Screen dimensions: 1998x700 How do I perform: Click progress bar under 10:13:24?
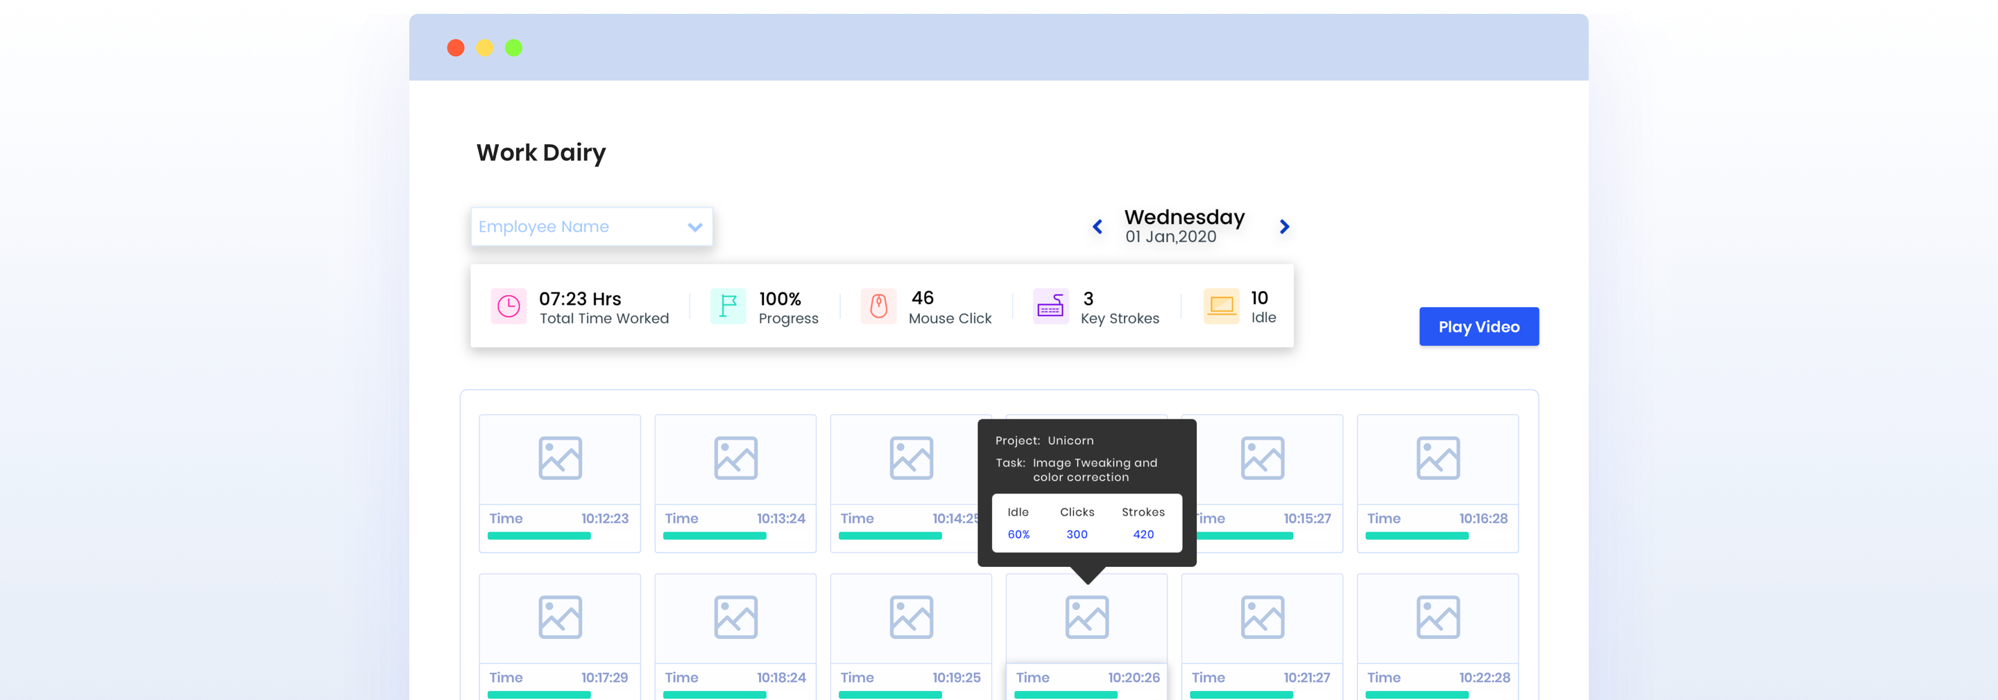pos(715,536)
